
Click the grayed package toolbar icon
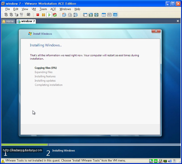(16, 15)
